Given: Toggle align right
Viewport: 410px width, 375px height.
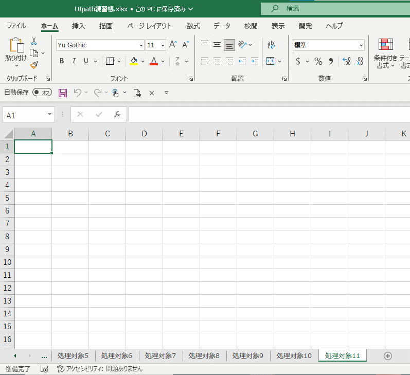Looking at the screenshot, I should coord(229,61).
